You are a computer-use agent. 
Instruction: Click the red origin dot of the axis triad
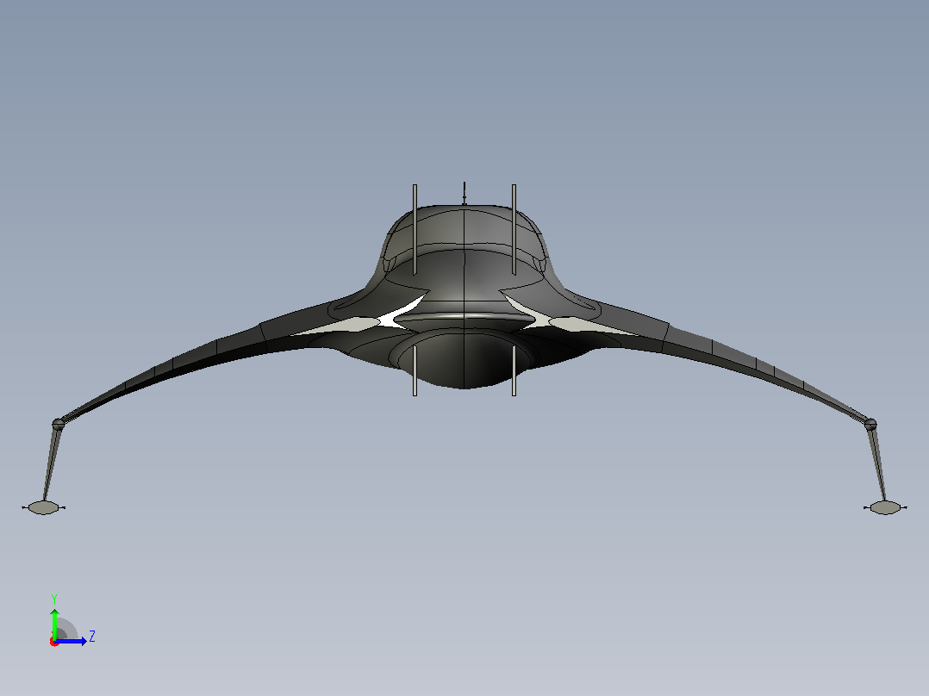(x=54, y=643)
